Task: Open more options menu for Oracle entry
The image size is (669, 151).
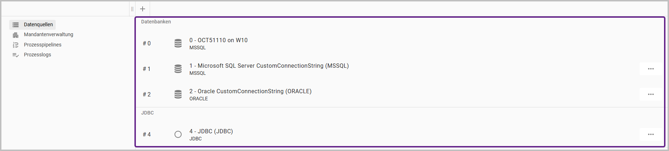Action: [x=651, y=94]
